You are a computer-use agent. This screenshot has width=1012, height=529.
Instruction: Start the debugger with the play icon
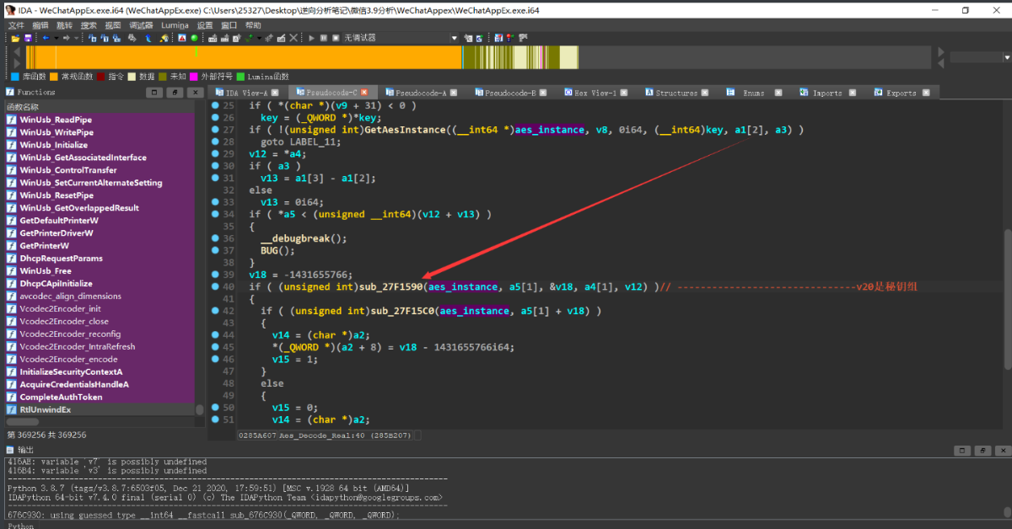tap(311, 38)
